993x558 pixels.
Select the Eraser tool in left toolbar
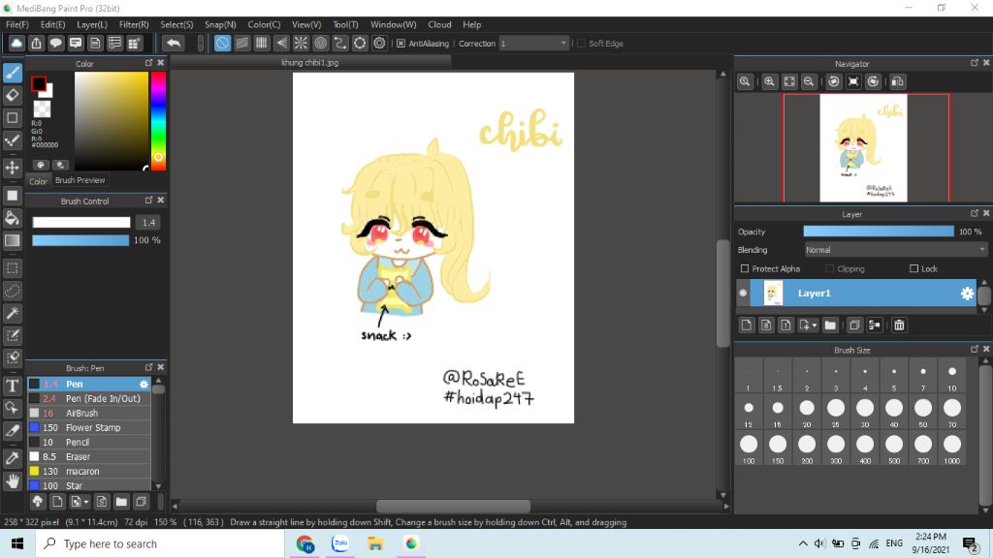12,95
